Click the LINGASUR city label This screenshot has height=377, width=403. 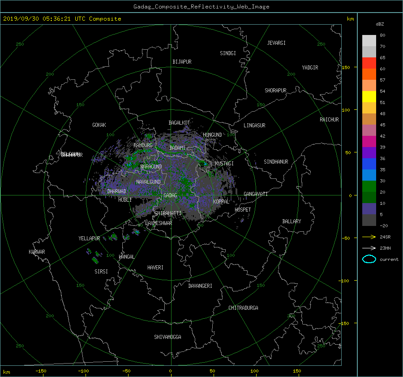(254, 126)
